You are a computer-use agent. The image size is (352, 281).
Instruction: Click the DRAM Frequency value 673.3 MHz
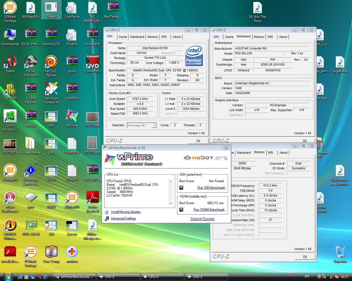point(270,186)
